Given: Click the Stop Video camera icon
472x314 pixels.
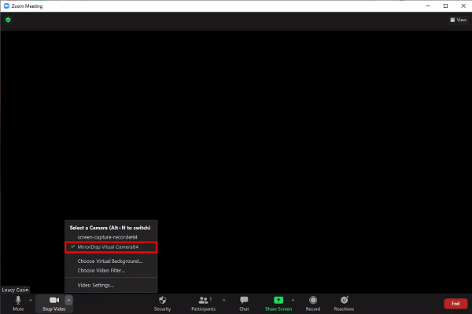Looking at the screenshot, I should point(53,301).
